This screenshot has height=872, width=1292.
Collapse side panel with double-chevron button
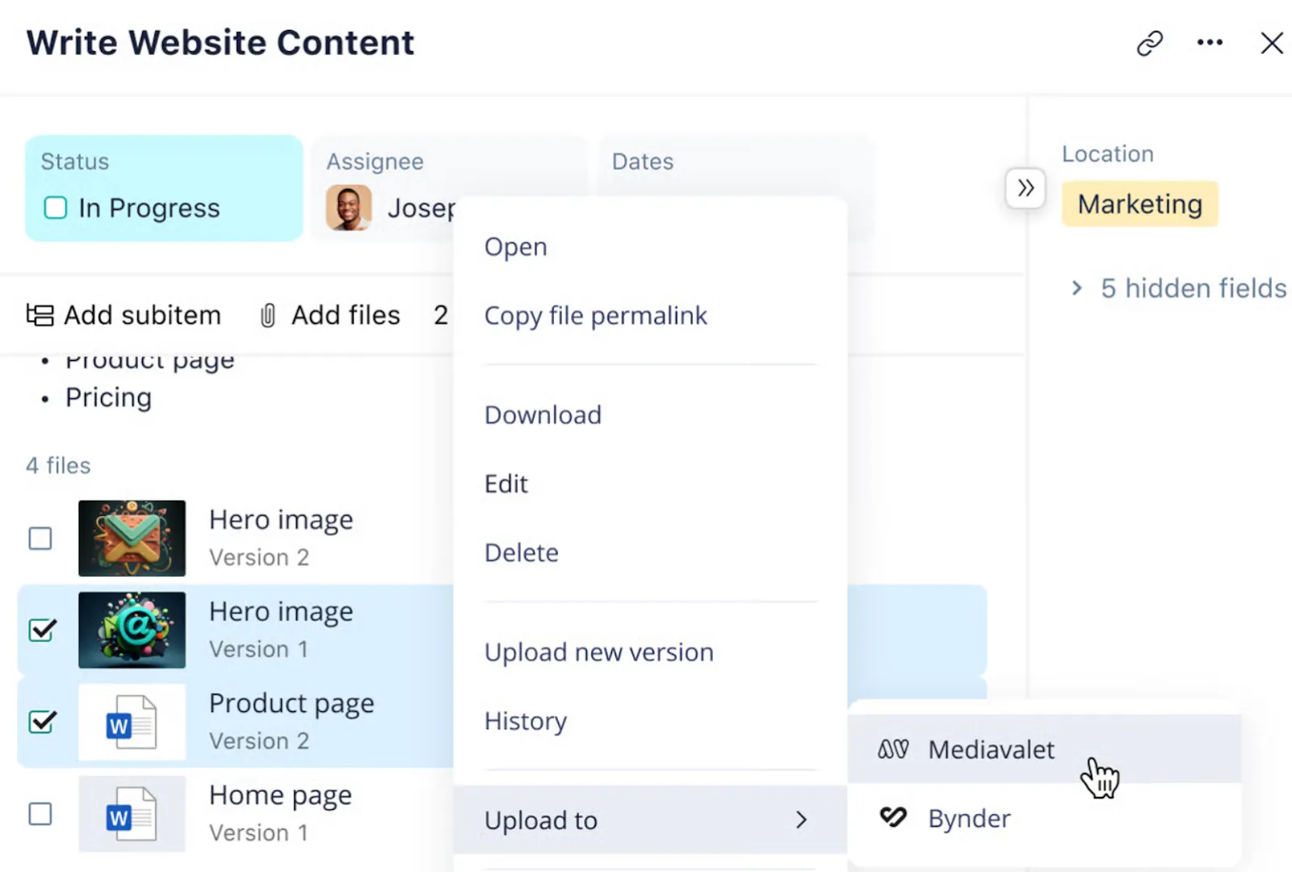(x=1026, y=188)
